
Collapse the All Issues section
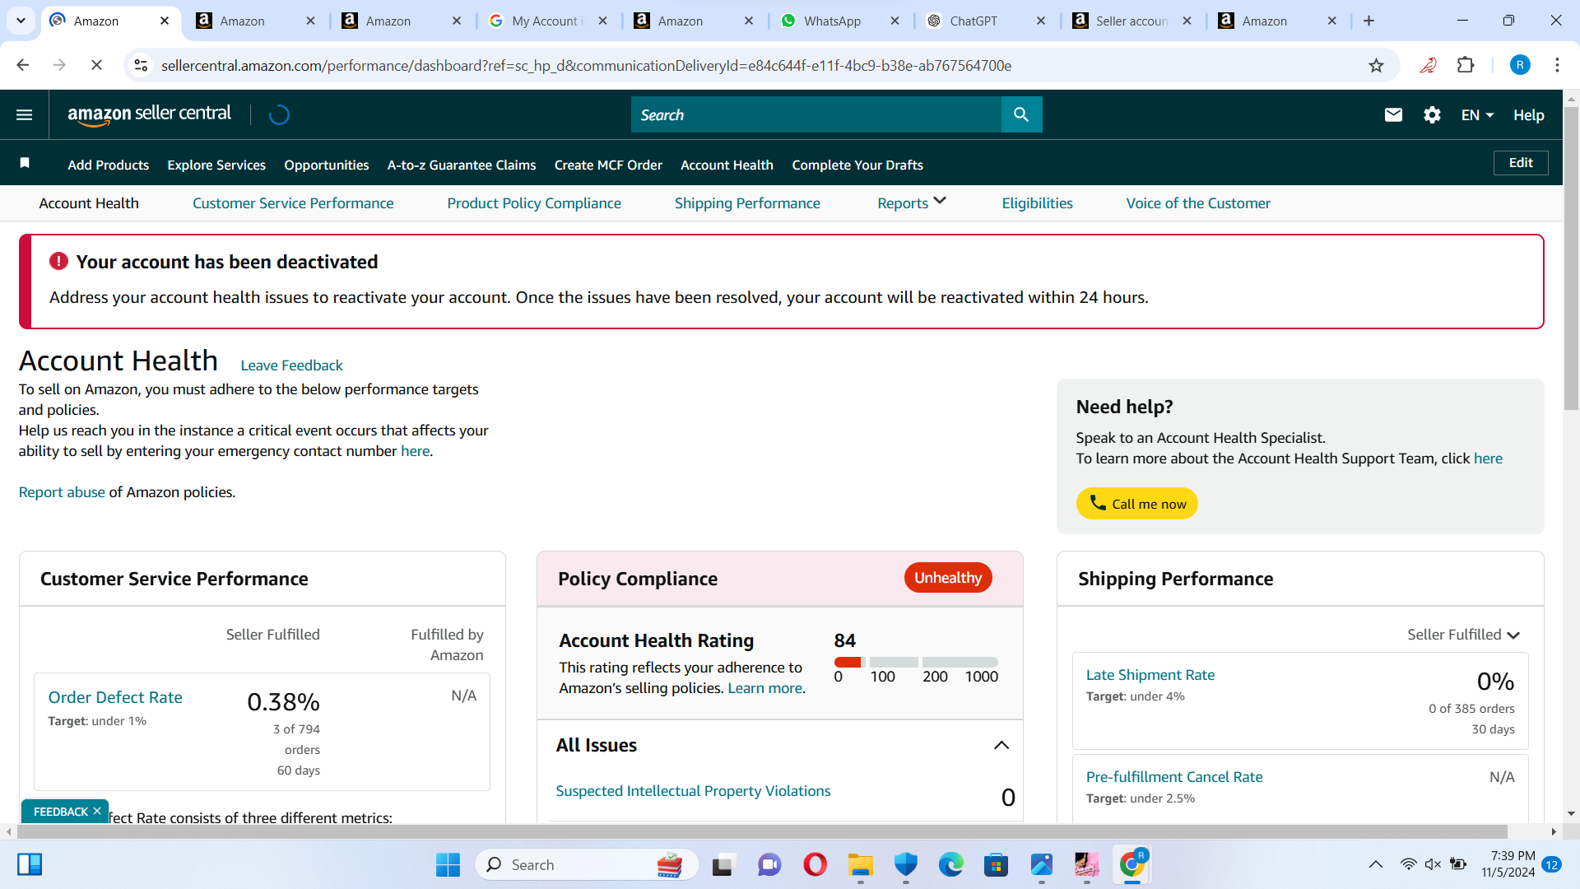click(1001, 745)
